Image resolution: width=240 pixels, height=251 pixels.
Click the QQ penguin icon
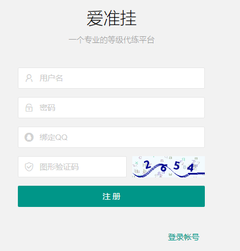tap(29, 137)
